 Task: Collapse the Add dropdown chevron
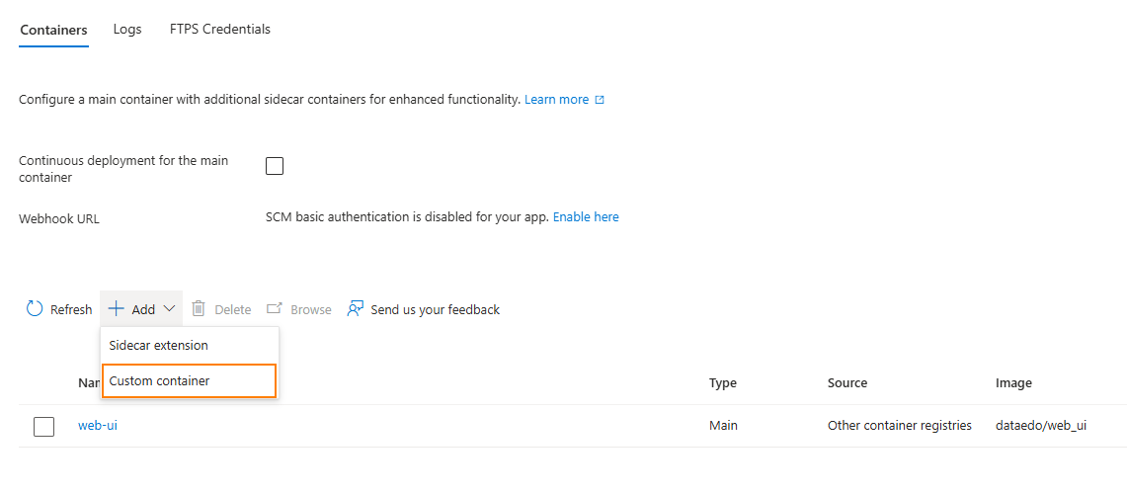[169, 309]
